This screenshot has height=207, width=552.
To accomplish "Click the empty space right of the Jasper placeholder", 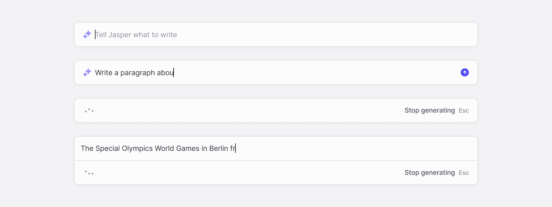I will [x=326, y=34].
